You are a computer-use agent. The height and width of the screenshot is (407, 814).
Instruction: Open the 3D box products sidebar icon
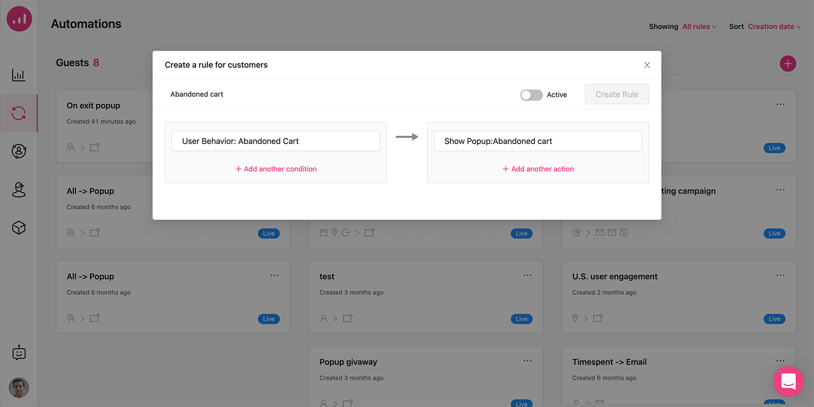point(19,227)
